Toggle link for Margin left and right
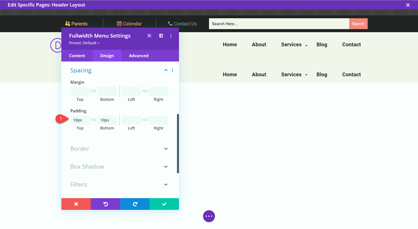Viewport: 418px width, 229px height. click(145, 91)
